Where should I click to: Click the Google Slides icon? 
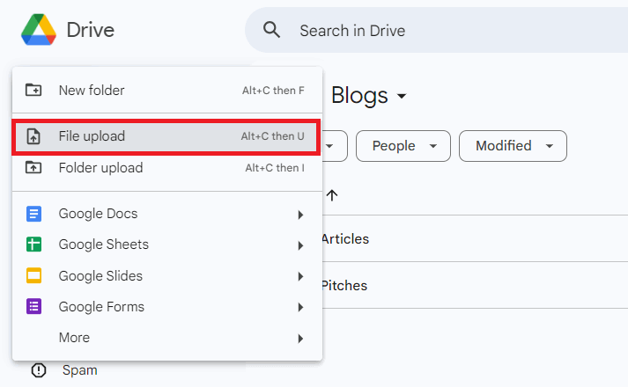(x=33, y=275)
